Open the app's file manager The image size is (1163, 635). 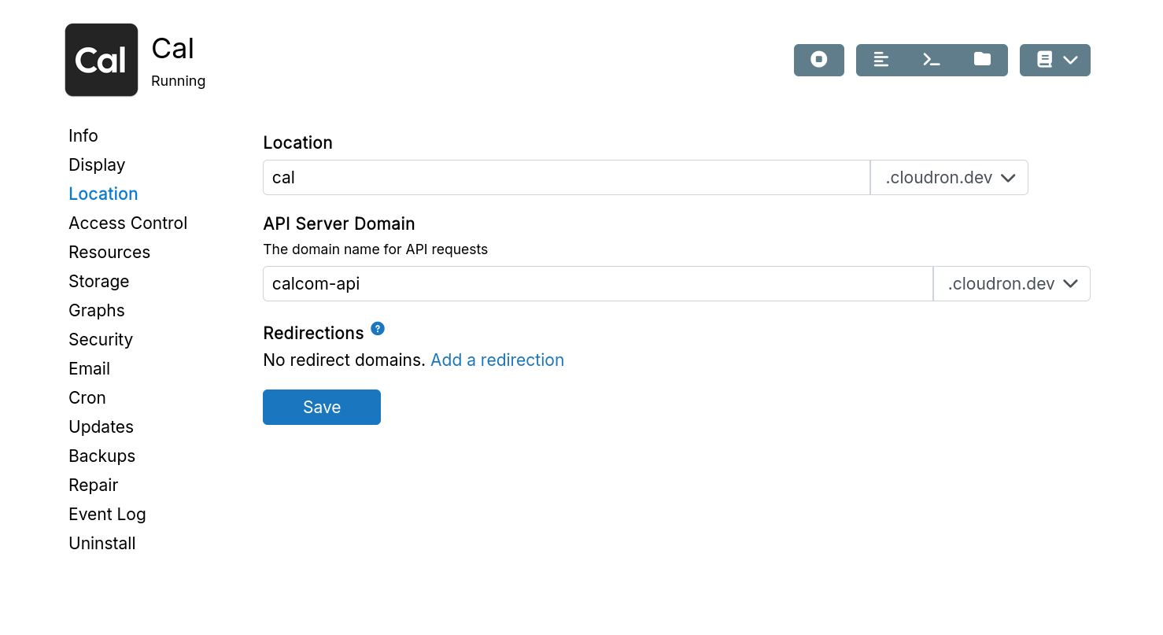tap(983, 60)
